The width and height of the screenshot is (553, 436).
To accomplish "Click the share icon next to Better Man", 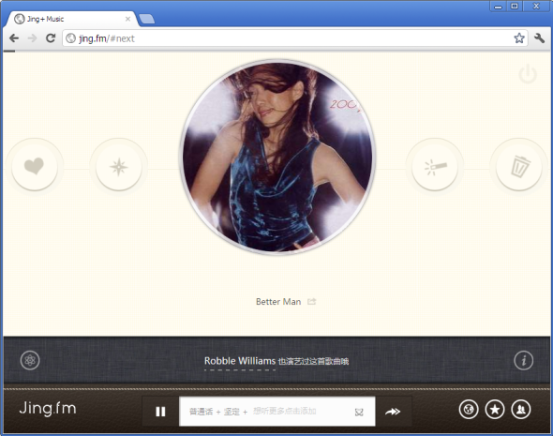I will tap(312, 302).
